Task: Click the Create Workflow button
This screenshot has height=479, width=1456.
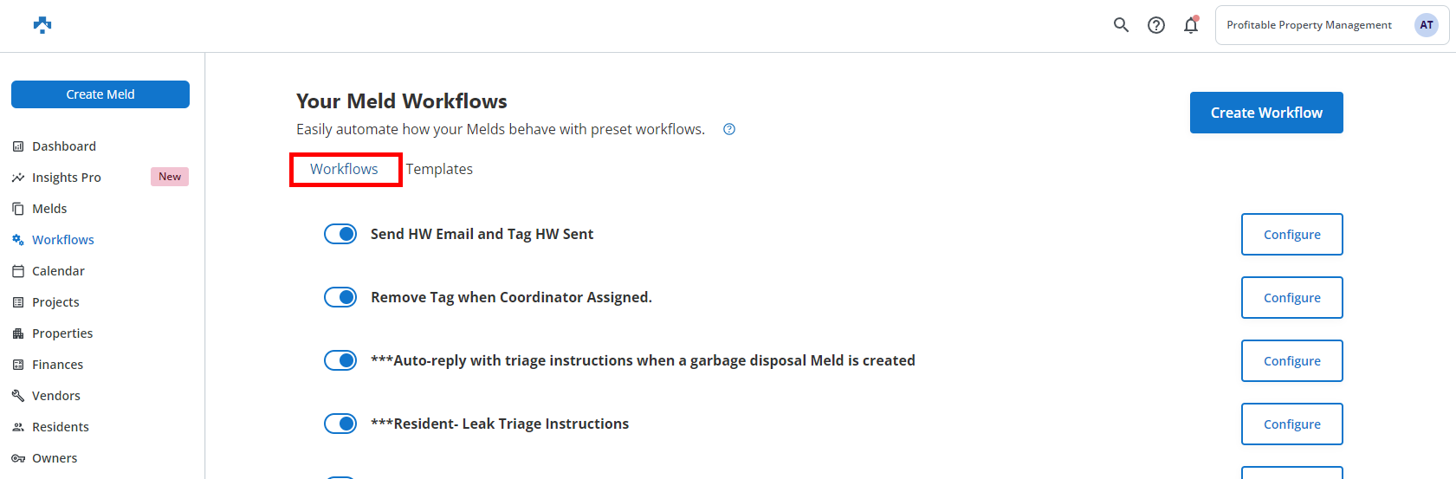Action: coord(1265,113)
